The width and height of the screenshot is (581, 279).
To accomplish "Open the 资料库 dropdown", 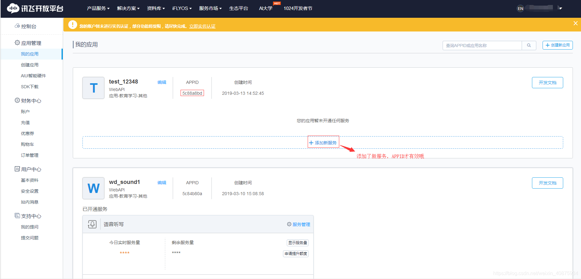I will [156, 8].
